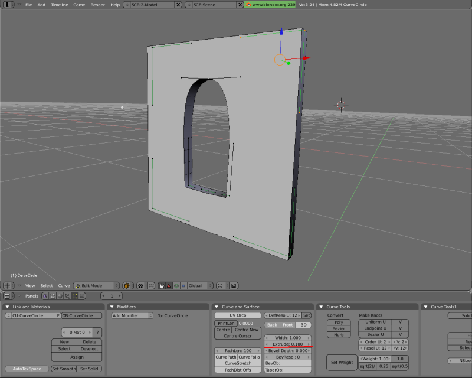Open the Global orientation dropdown
The image size is (472, 378).
pos(200,285)
